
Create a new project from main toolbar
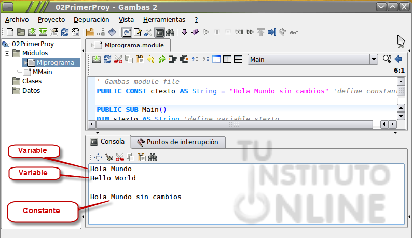pyautogui.click(x=10, y=32)
